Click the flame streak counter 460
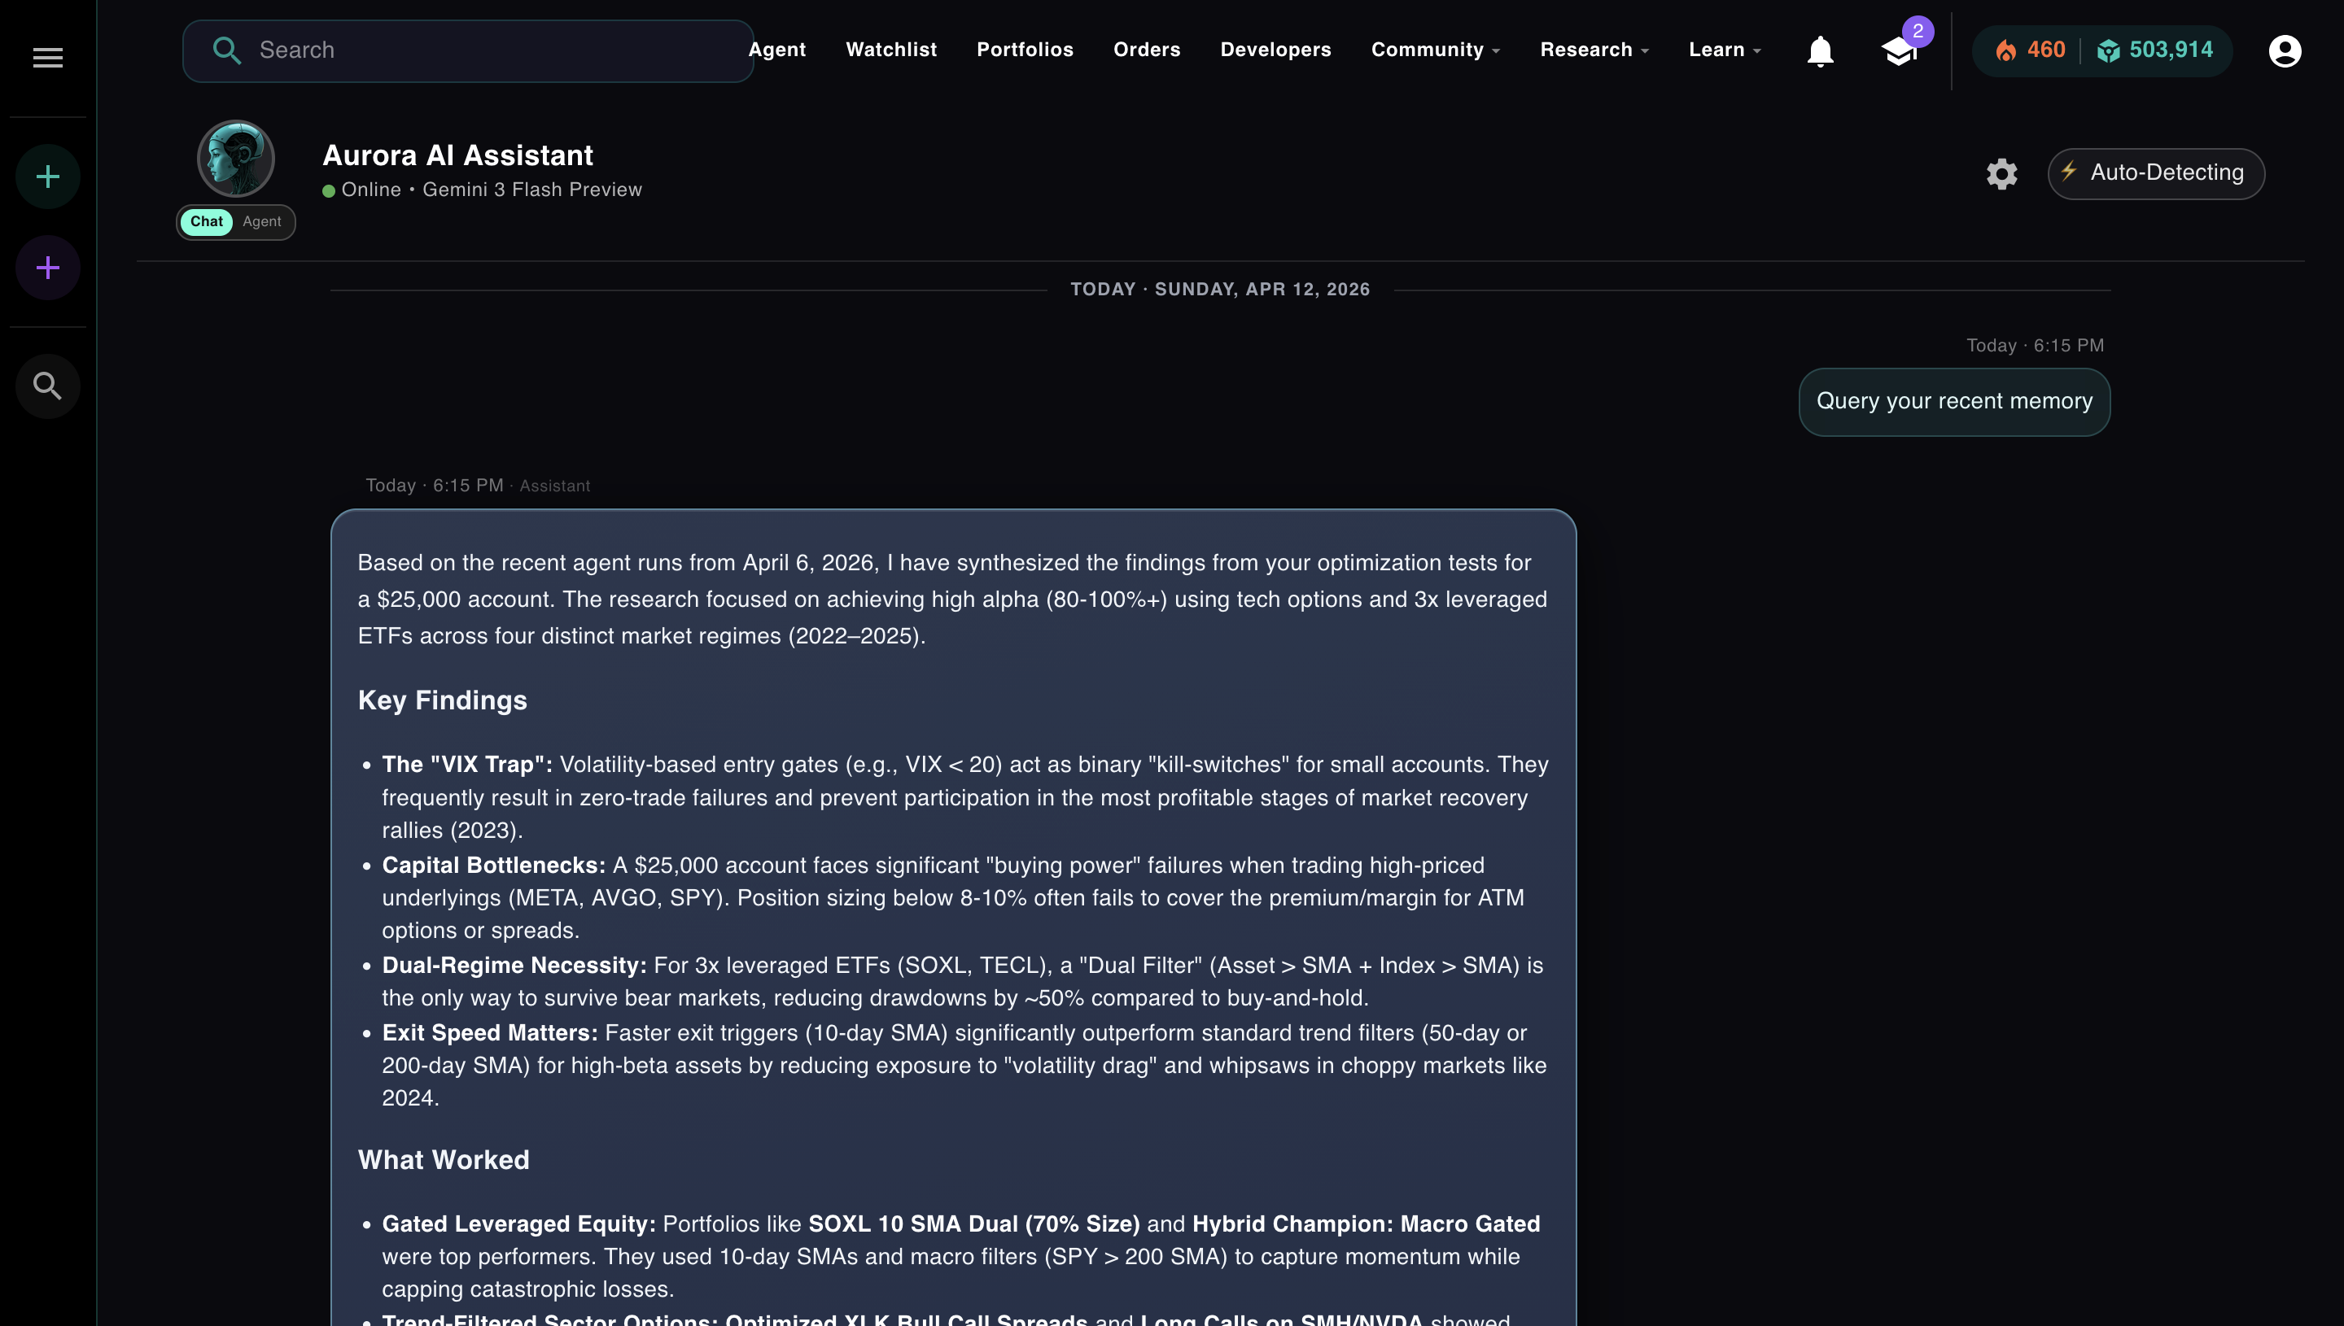Image resolution: width=2344 pixels, height=1326 pixels. (x=2031, y=50)
